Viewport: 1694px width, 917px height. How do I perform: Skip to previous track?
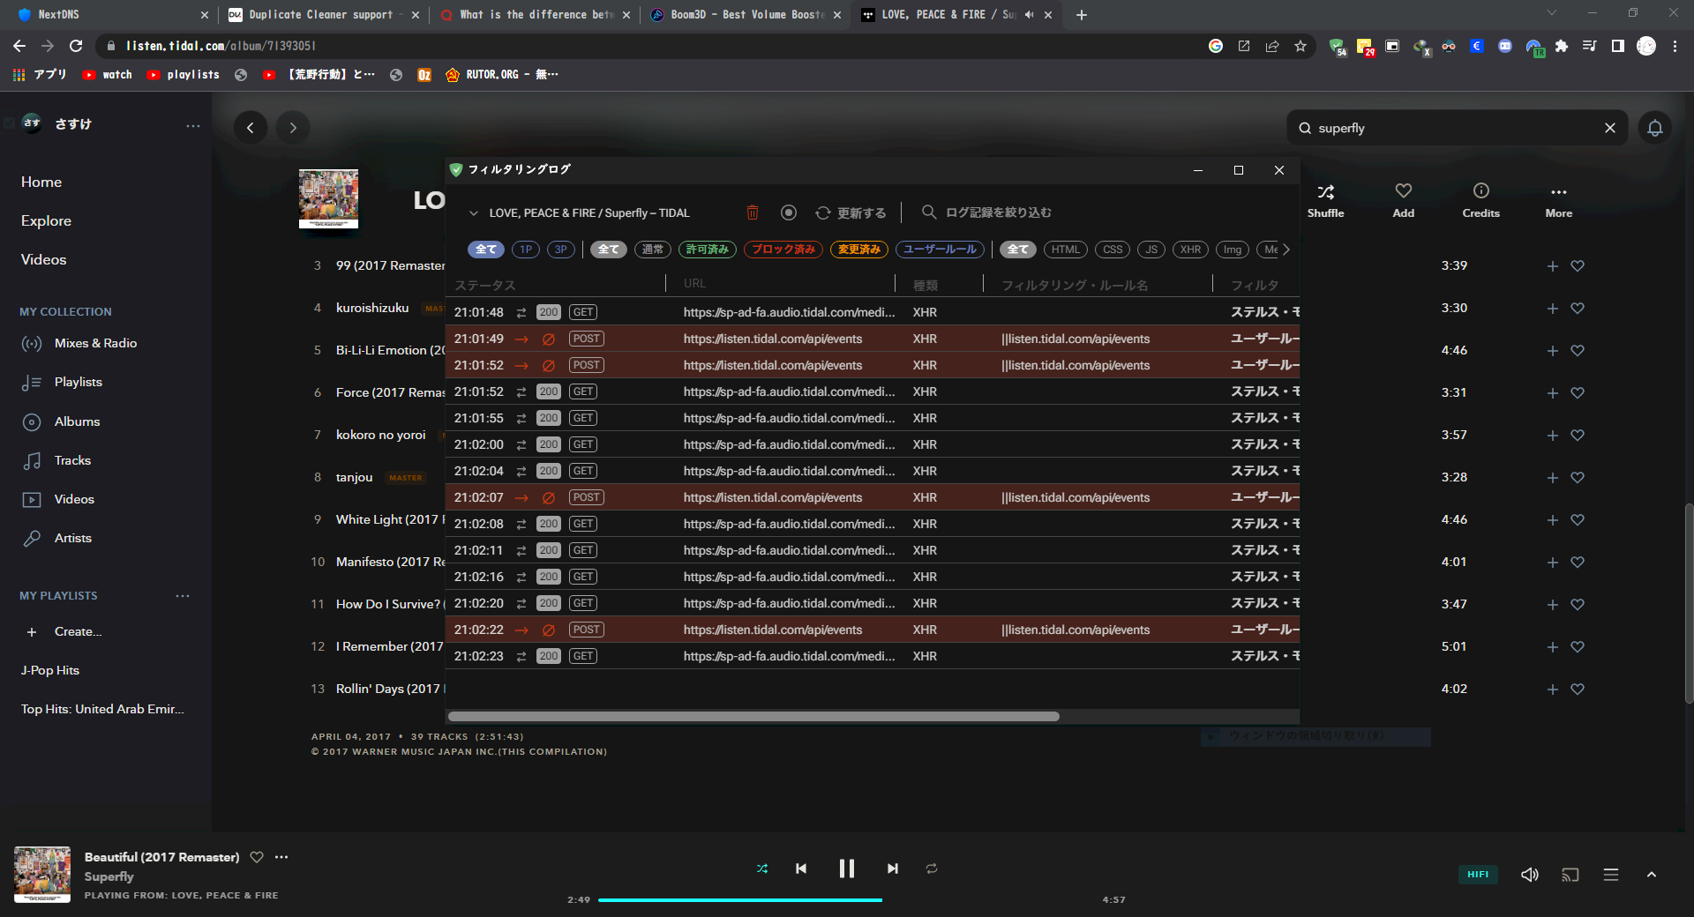point(801,869)
